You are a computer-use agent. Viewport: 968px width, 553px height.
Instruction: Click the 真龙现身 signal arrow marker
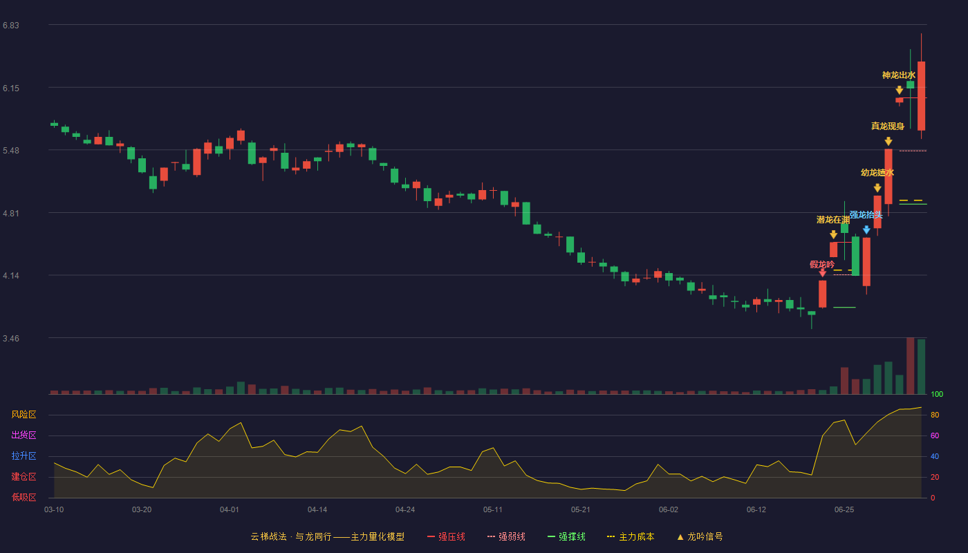888,142
